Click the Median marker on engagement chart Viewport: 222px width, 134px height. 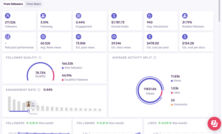pyautogui.click(x=29, y=111)
